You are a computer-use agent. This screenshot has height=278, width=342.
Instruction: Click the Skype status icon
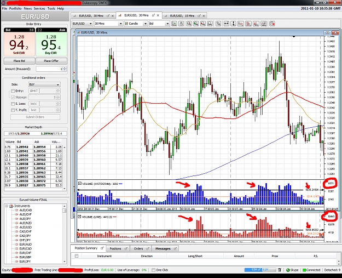point(288,270)
